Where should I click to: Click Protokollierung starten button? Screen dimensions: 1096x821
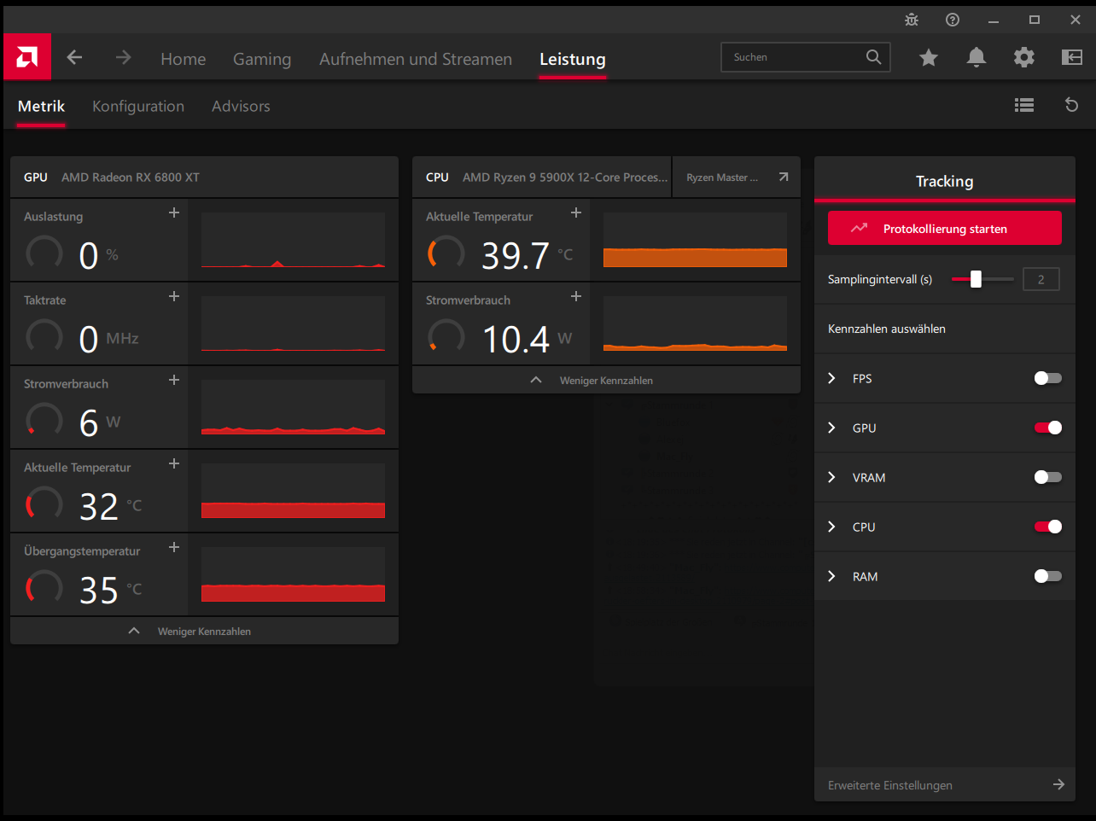pos(945,228)
